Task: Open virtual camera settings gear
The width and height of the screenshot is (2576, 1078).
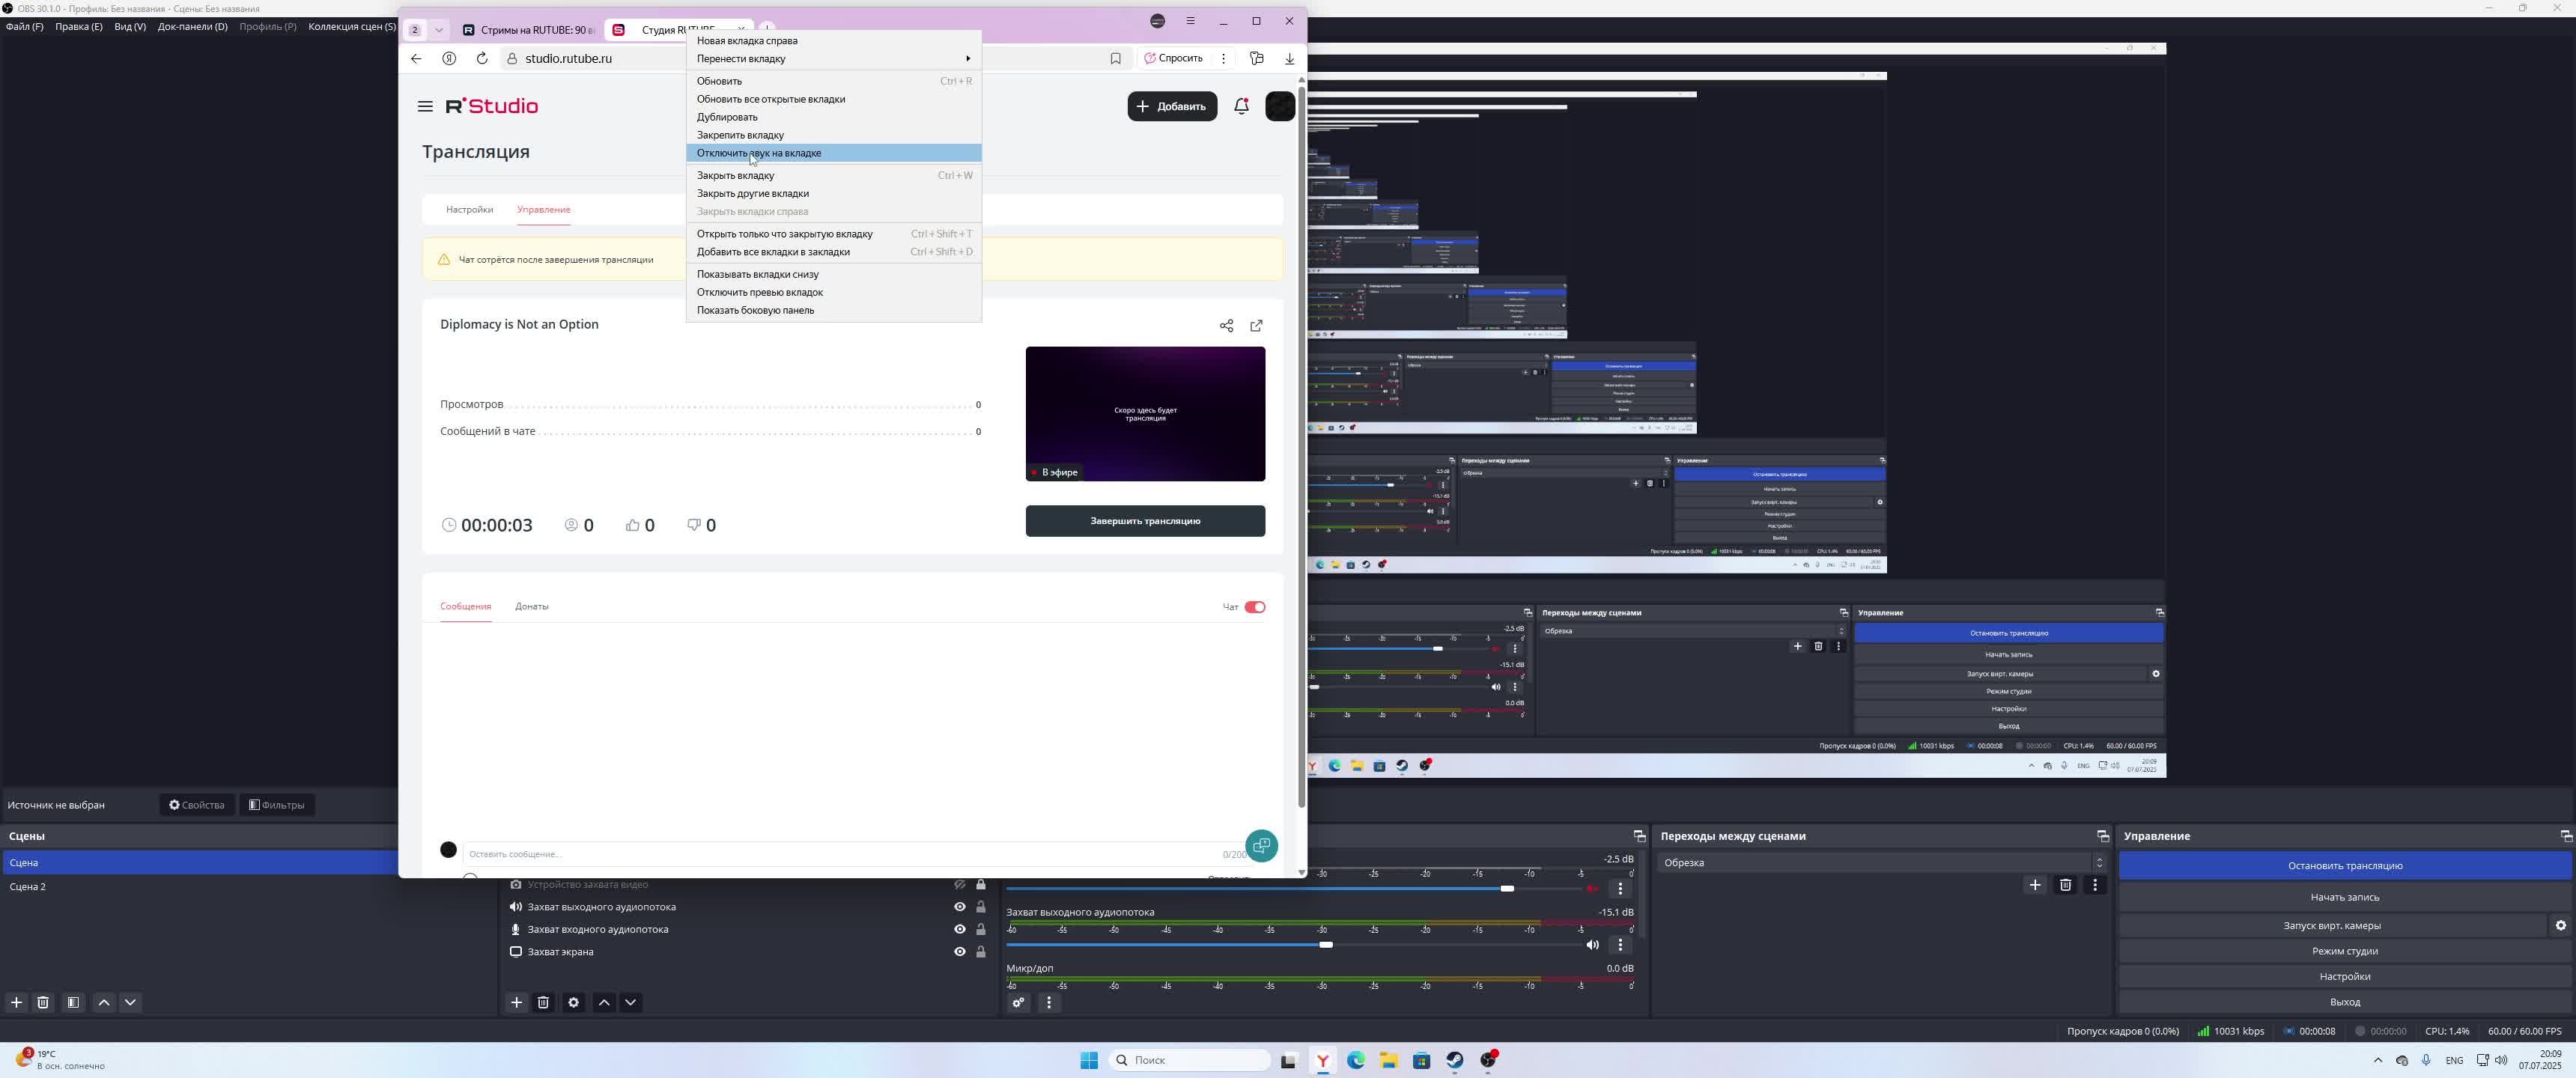Action: coord(2561,925)
